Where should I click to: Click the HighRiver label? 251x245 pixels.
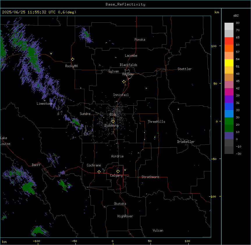click(x=125, y=216)
